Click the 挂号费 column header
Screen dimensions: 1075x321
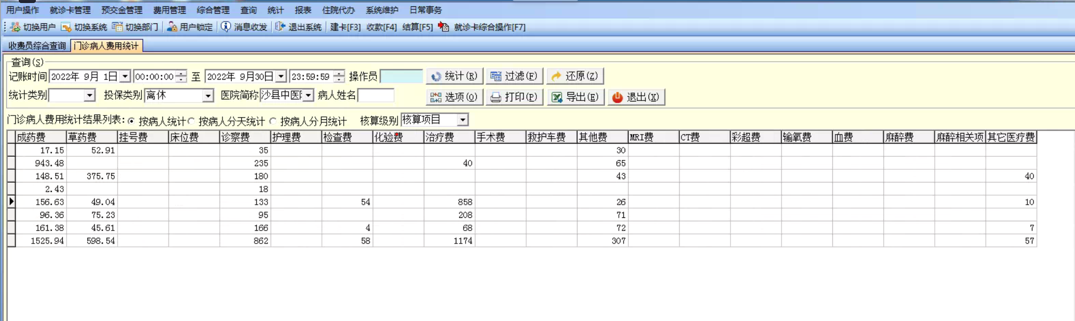143,137
